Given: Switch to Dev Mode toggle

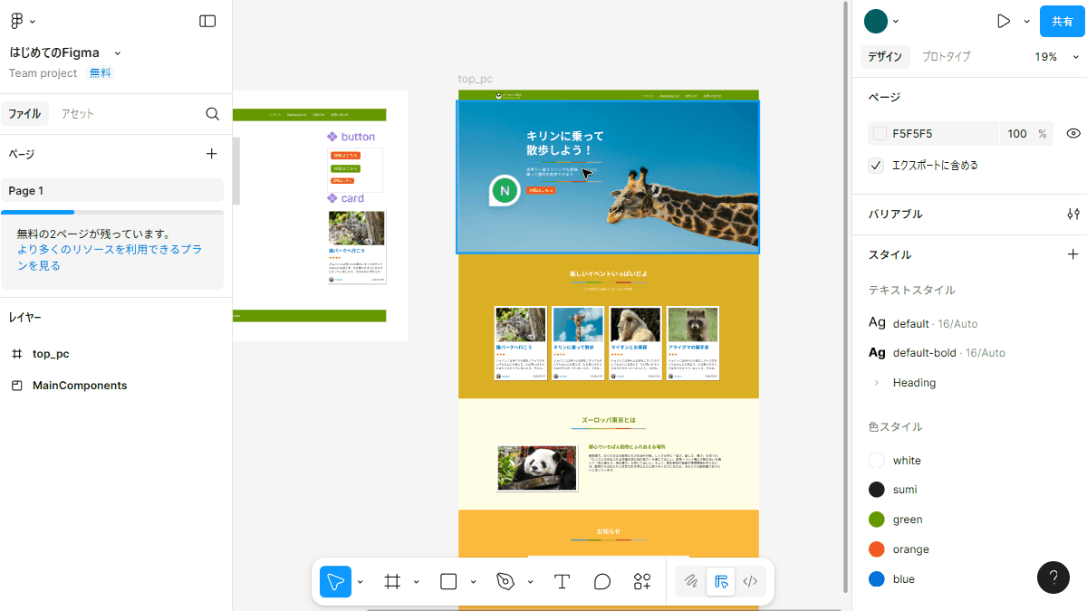Looking at the screenshot, I should (750, 582).
